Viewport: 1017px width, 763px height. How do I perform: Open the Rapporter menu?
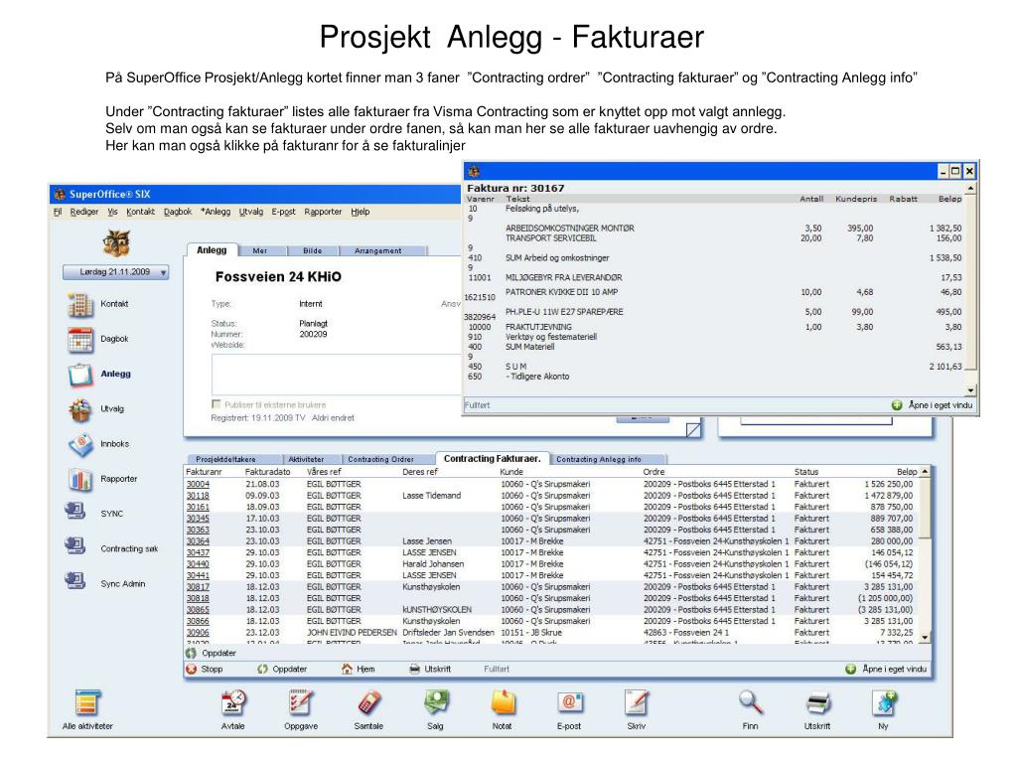pos(323,212)
